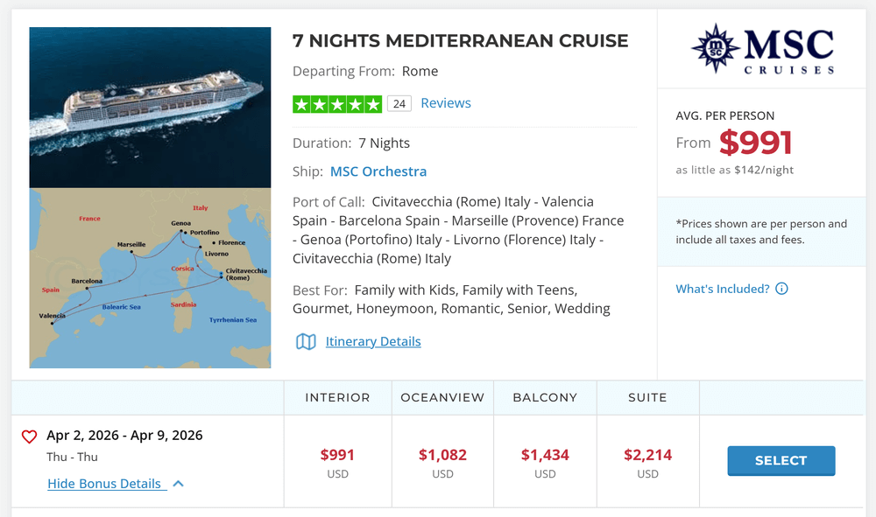This screenshot has width=876, height=517.
Task: Select the Interior column header
Action: click(337, 398)
